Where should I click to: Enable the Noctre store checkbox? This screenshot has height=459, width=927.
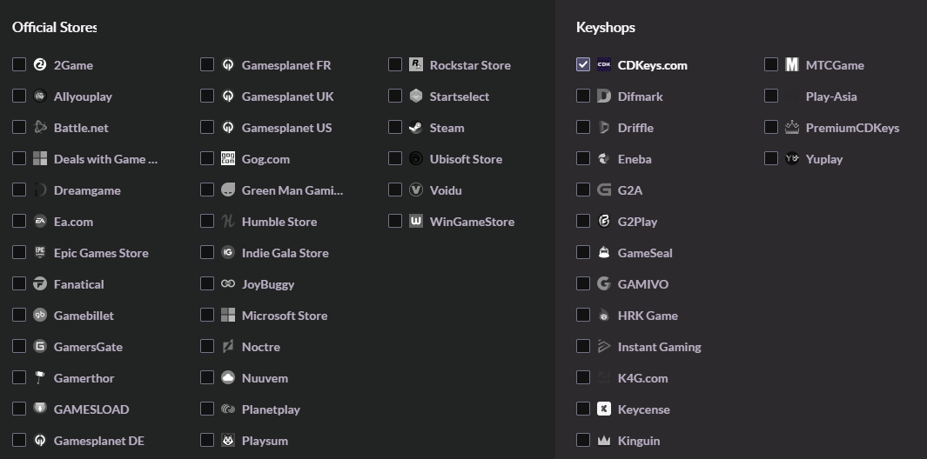tap(207, 346)
